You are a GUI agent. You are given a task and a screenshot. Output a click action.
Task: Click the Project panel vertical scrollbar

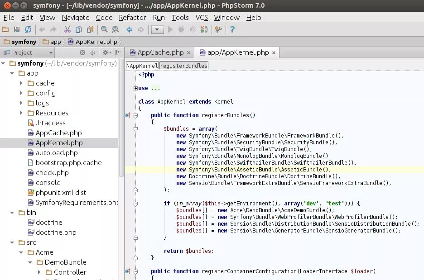click(121, 119)
